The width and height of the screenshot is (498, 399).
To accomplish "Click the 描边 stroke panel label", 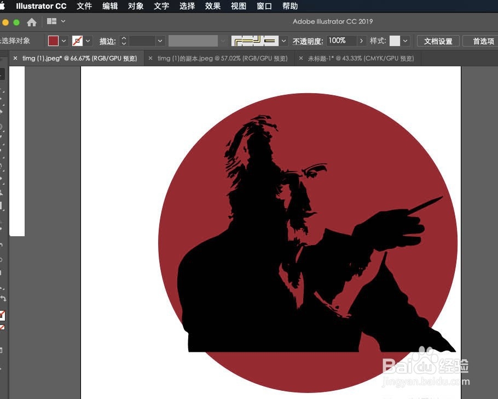I will [x=107, y=41].
